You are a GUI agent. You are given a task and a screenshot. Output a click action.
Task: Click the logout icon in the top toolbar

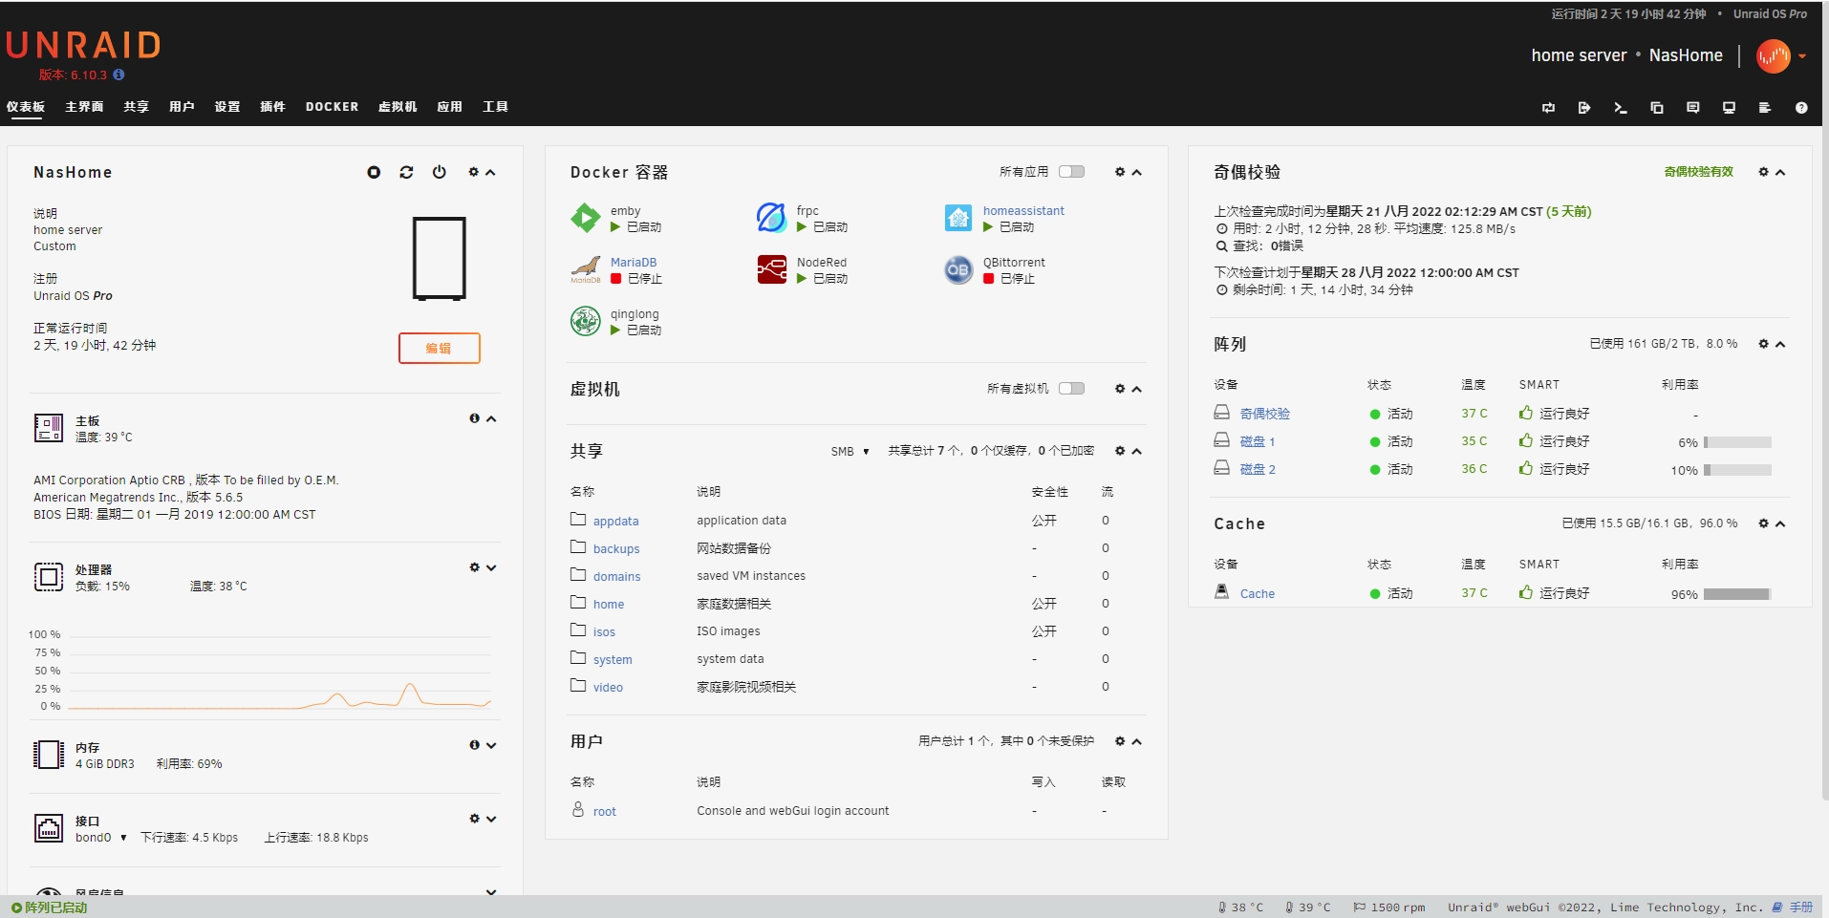tap(1583, 108)
